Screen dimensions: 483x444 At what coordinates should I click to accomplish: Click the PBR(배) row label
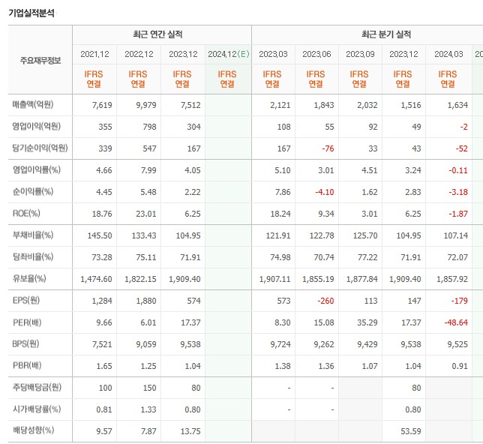27,366
